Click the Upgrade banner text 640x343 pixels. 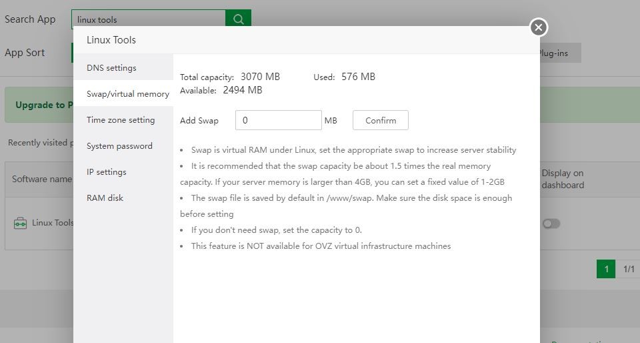pos(40,105)
